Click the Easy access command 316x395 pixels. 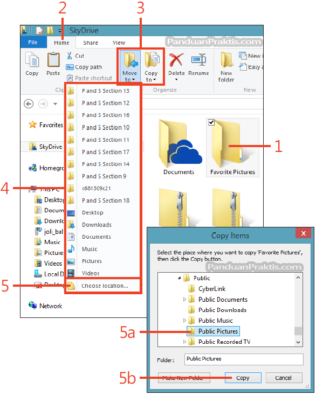click(x=251, y=67)
